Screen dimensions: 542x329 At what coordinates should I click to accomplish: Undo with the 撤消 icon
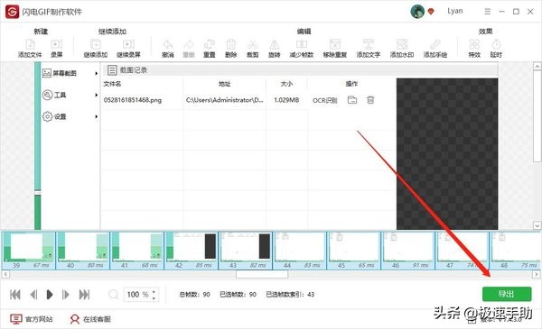click(x=168, y=44)
